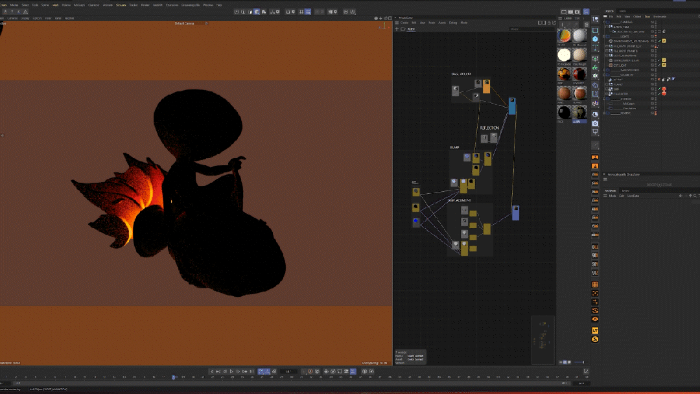The width and height of the screenshot is (700, 394).
Task: Click the highlighted blue layout icon top right
Action: [586, 12]
